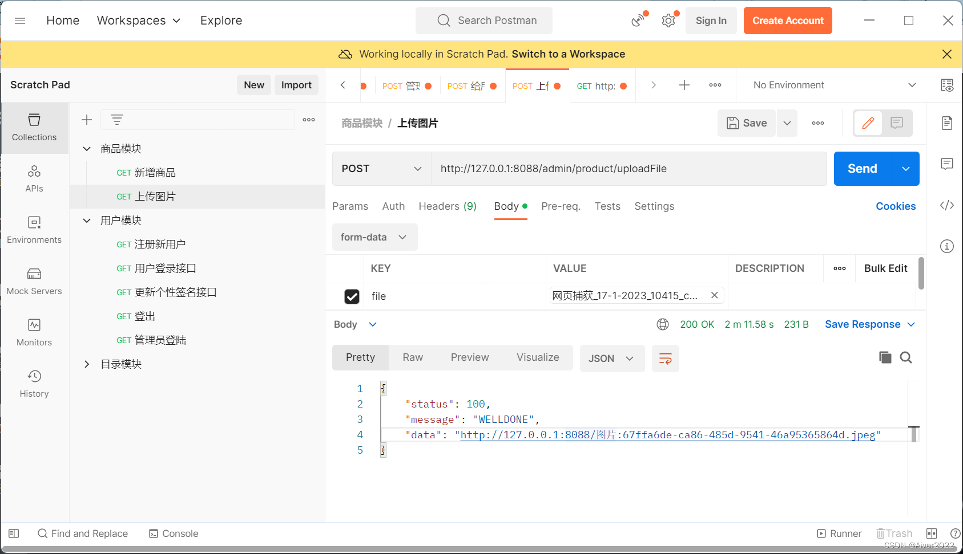Open Environments in the sidebar
Screen dimensions: 963x554
tap(34, 230)
